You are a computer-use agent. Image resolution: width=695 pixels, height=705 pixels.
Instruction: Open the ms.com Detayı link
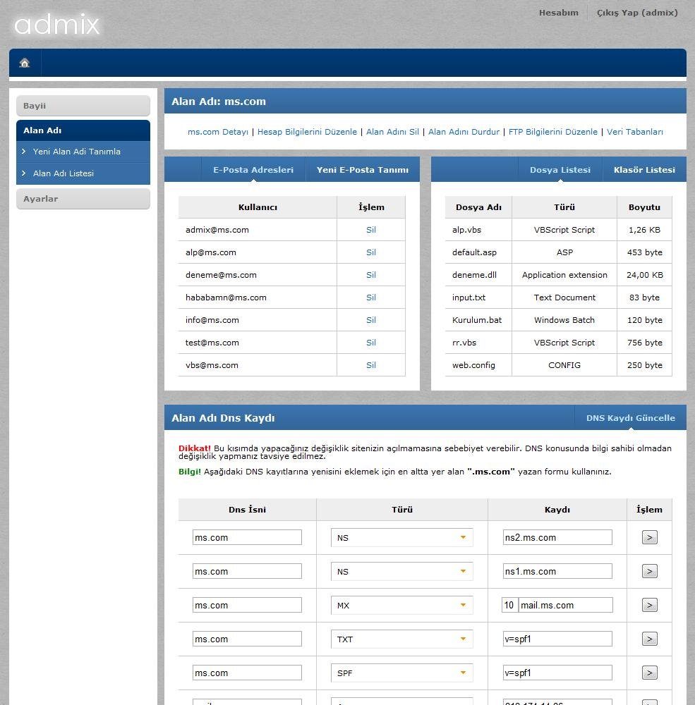pyautogui.click(x=217, y=132)
